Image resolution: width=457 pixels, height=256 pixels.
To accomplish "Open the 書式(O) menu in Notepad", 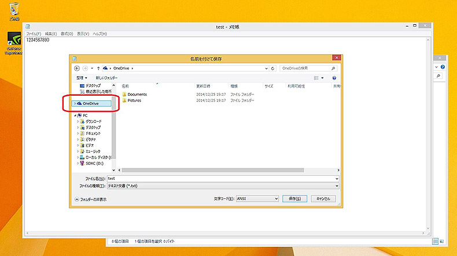I will (x=67, y=33).
